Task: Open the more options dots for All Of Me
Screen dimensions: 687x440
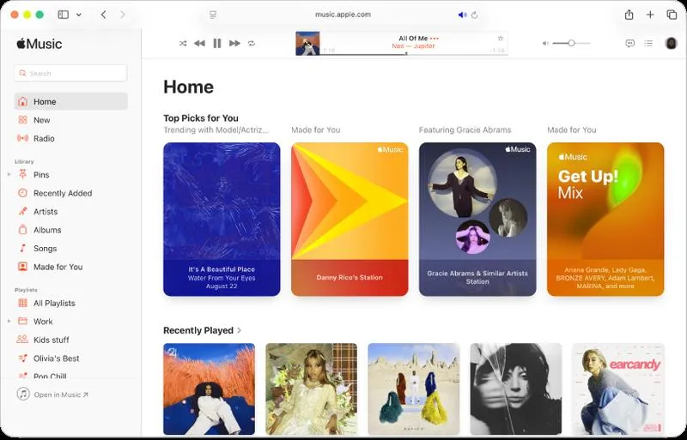Action: point(435,39)
